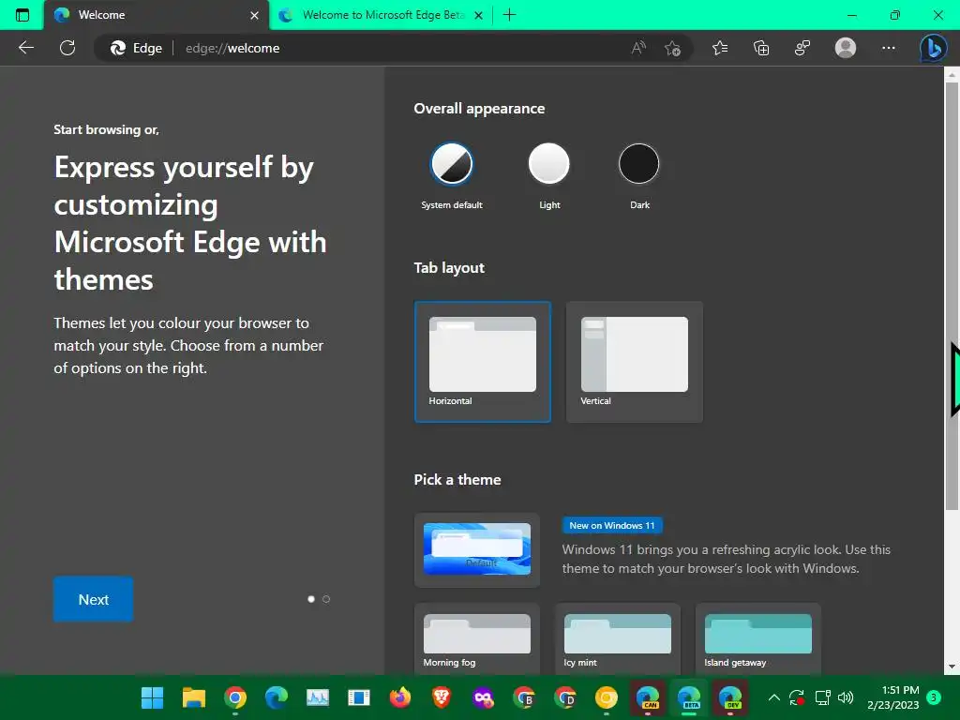Screen dimensions: 960x720
Task: Open Edge Canary from taskbar
Action: [648, 697]
